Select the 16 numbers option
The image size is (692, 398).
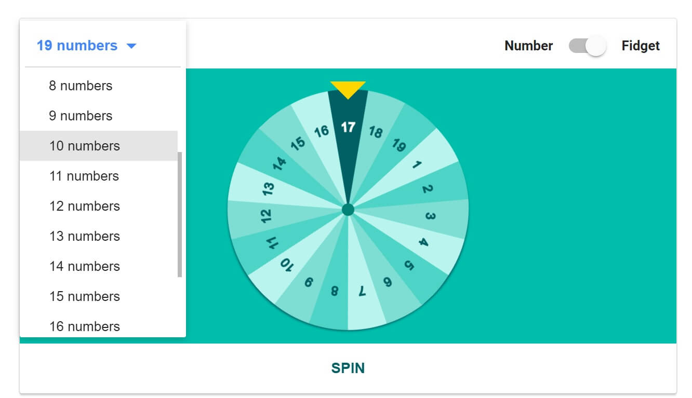[85, 326]
